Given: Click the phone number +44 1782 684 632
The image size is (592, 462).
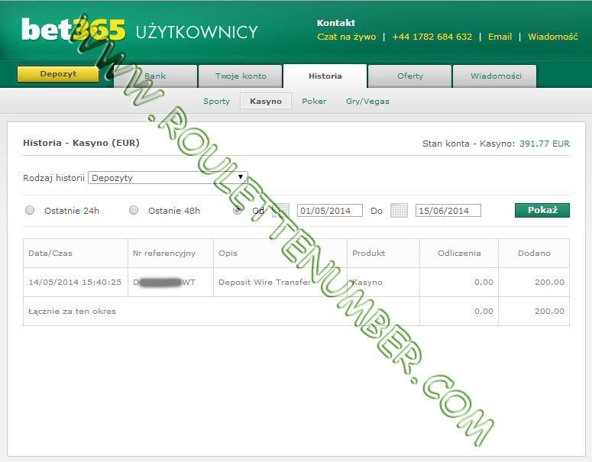Looking at the screenshot, I should click(x=432, y=37).
